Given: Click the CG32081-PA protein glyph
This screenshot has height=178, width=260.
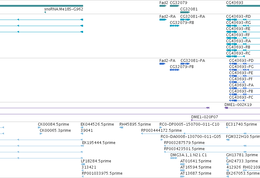Looking at the screenshot, I should click(x=185, y=64).
